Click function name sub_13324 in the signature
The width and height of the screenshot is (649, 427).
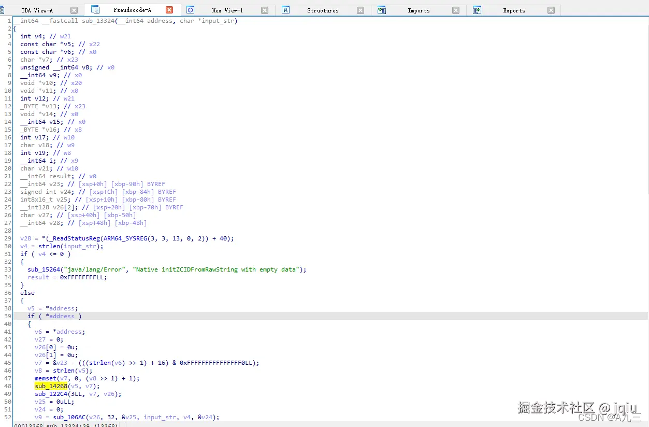coord(99,21)
